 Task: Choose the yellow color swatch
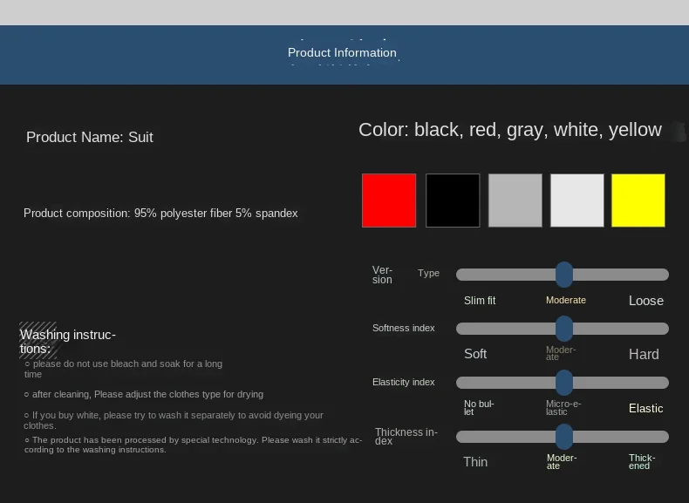(x=638, y=201)
